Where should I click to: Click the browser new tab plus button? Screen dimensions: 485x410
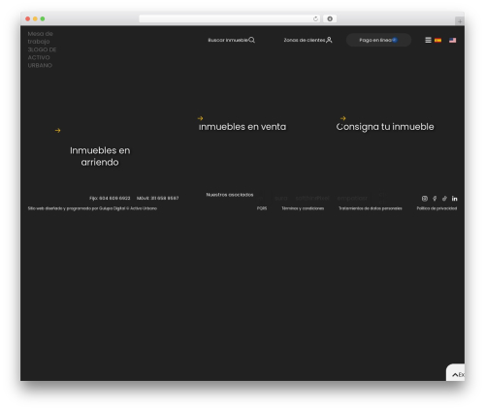click(460, 21)
